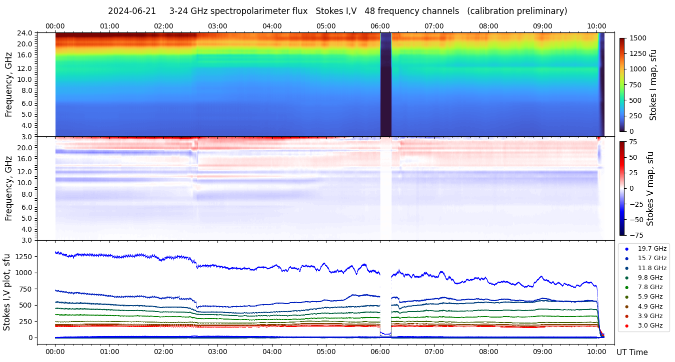This screenshot has width=675, height=362.
Task: Click the 06:00 tick label on top axis
Action: [x=380, y=26]
